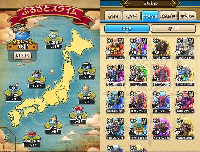Screen dimensions: 200x152
Task: Choose the cost 155 yellow heart
Action: tap(162, 49)
